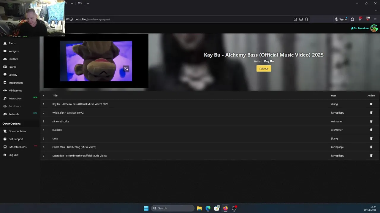Screen dimensions: 380x213
Task: Zoom out with the minus button
Action: point(72,4)
